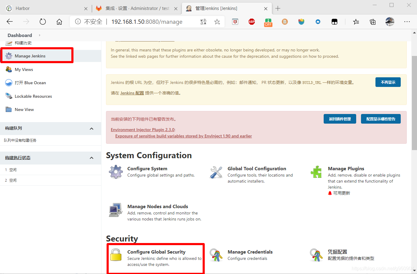Open the orange circle extension icon
The height and width of the screenshot is (274, 417).
click(285, 22)
